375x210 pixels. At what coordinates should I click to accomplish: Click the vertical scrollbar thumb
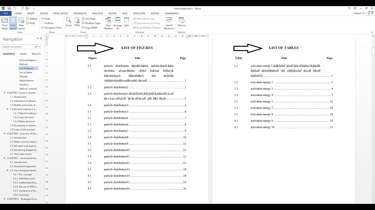pos(373,51)
